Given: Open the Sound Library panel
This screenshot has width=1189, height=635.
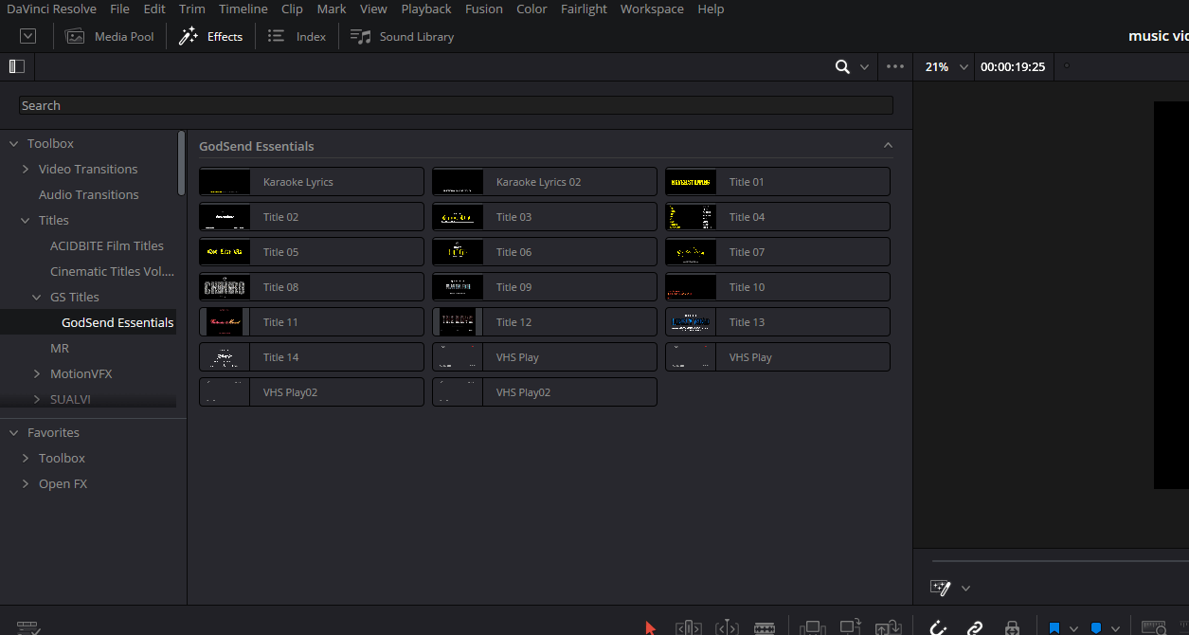Looking at the screenshot, I should [x=403, y=36].
